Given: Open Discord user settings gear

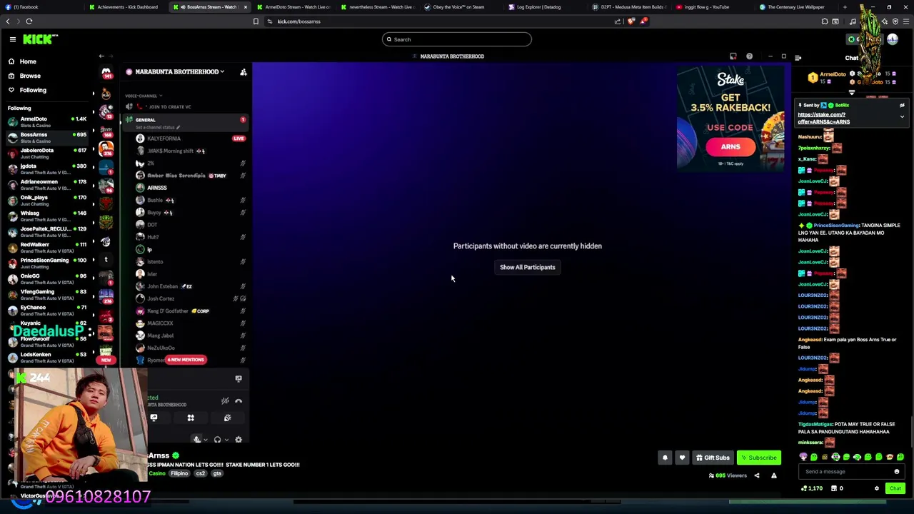Looking at the screenshot, I should pyautogui.click(x=238, y=440).
